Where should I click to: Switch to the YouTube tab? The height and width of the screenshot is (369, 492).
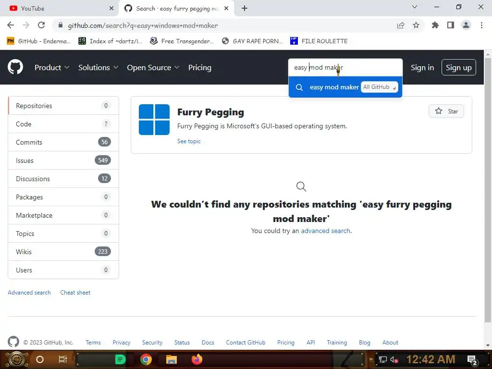point(60,9)
